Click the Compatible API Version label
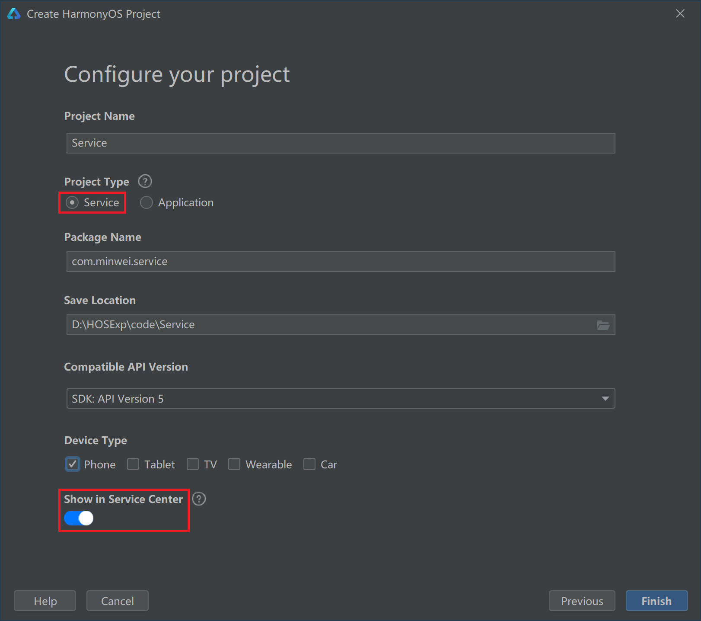The height and width of the screenshot is (621, 701). [126, 367]
